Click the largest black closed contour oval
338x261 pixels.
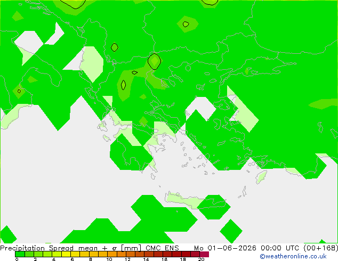pos(155,62)
